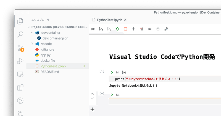Clear all cell outputs
The width and height of the screenshot is (221, 116).
click(x=142, y=29)
